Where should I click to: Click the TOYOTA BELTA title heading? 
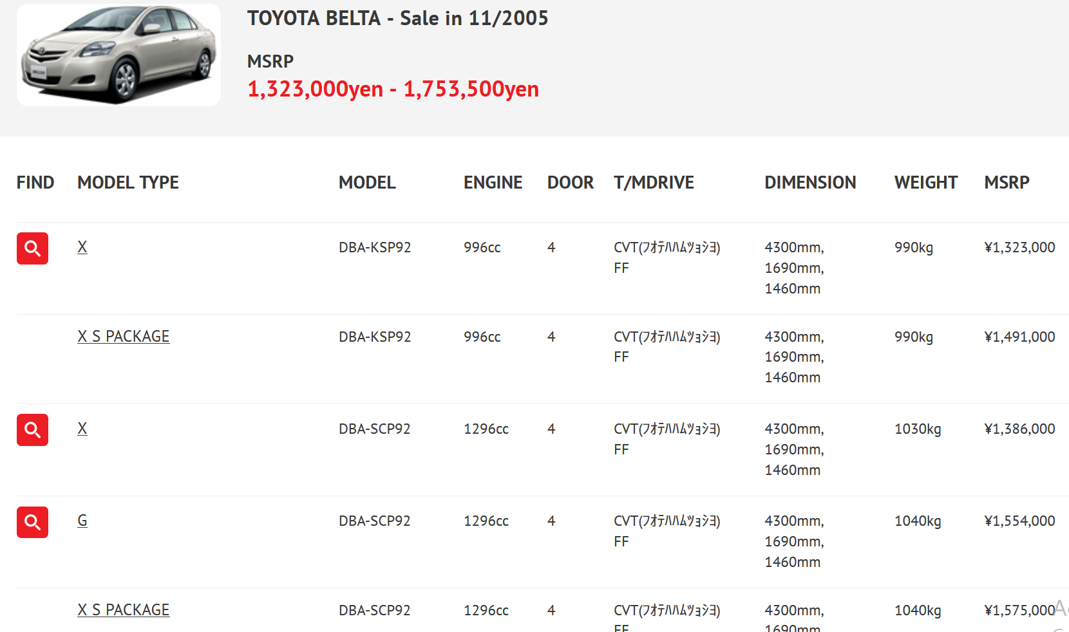pos(397,18)
